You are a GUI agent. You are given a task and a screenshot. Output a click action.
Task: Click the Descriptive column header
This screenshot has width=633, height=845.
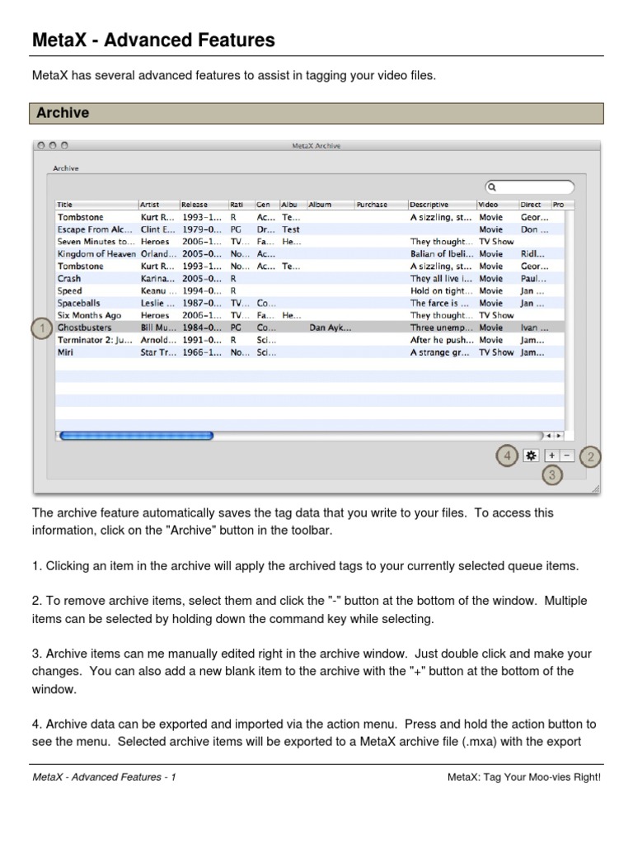tap(443, 205)
